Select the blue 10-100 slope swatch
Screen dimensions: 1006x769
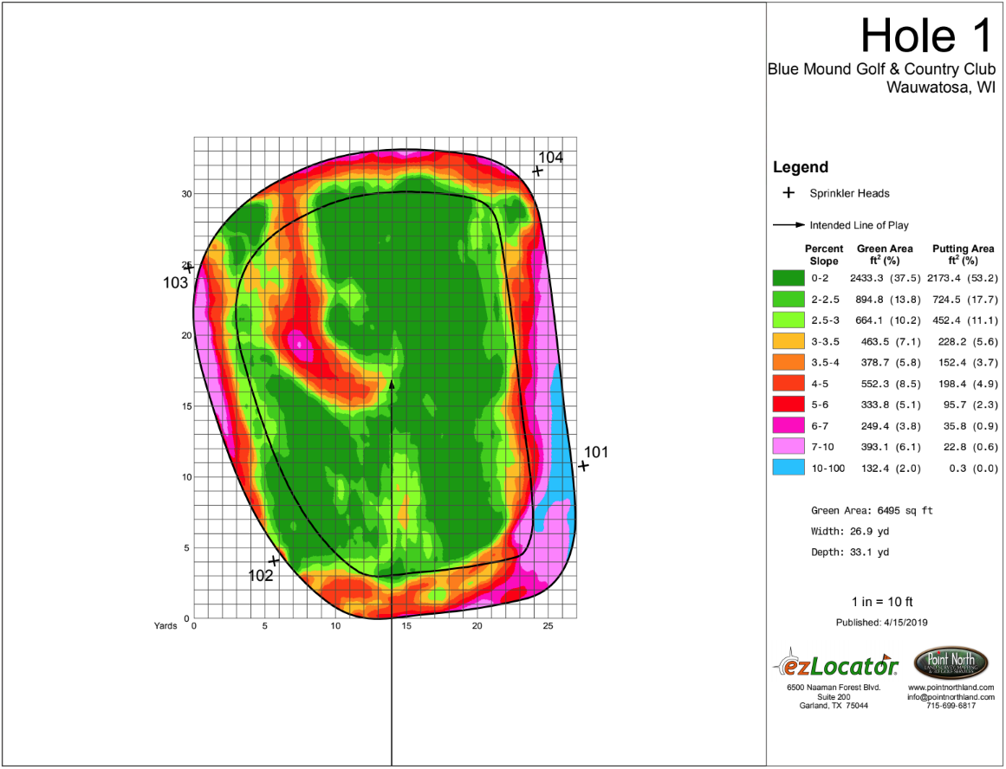789,468
